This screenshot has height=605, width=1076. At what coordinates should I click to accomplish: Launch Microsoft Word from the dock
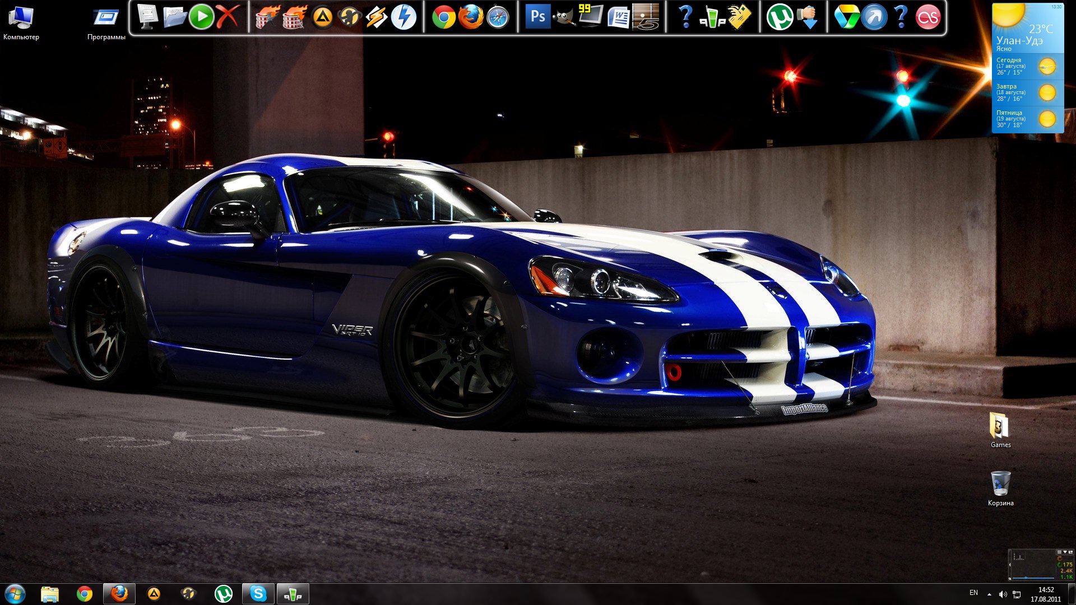click(618, 17)
